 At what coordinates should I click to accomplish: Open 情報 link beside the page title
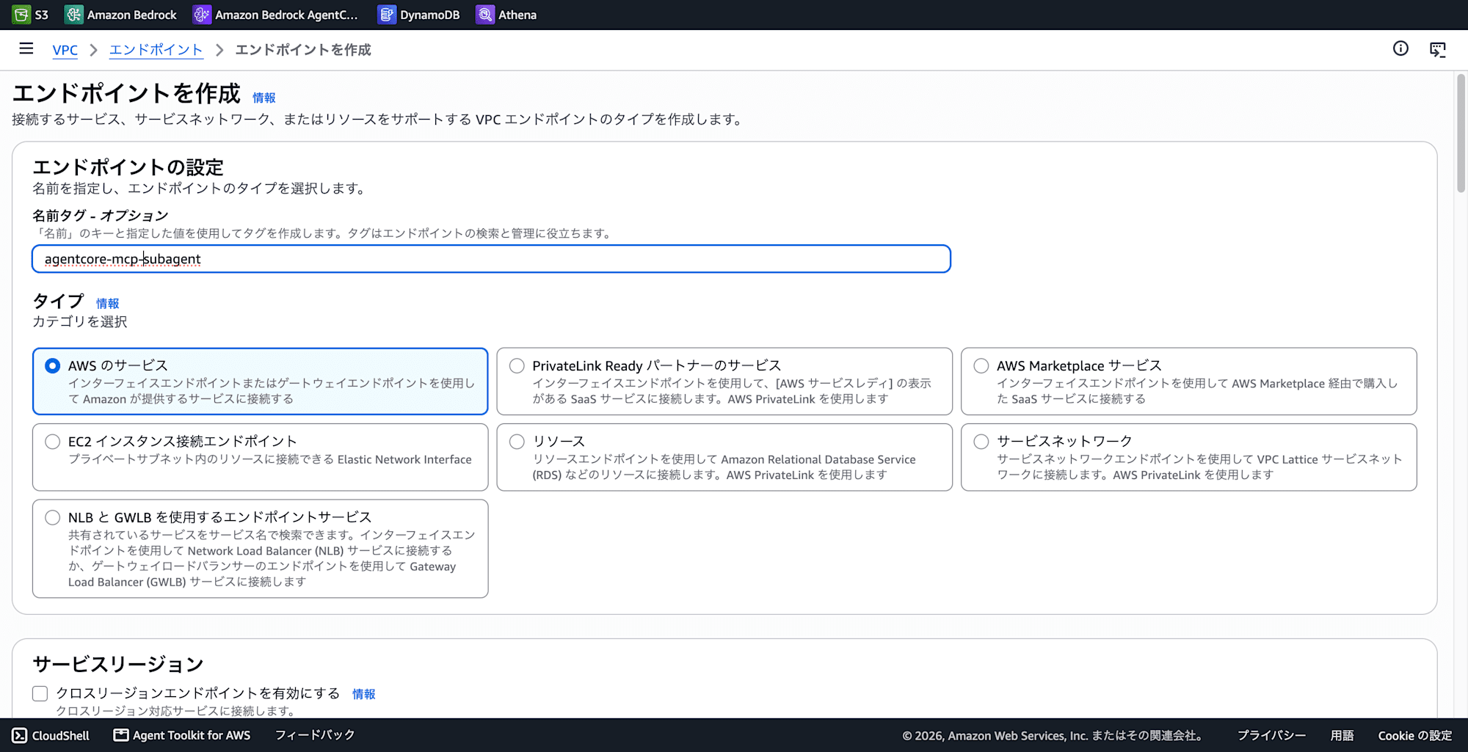(264, 98)
